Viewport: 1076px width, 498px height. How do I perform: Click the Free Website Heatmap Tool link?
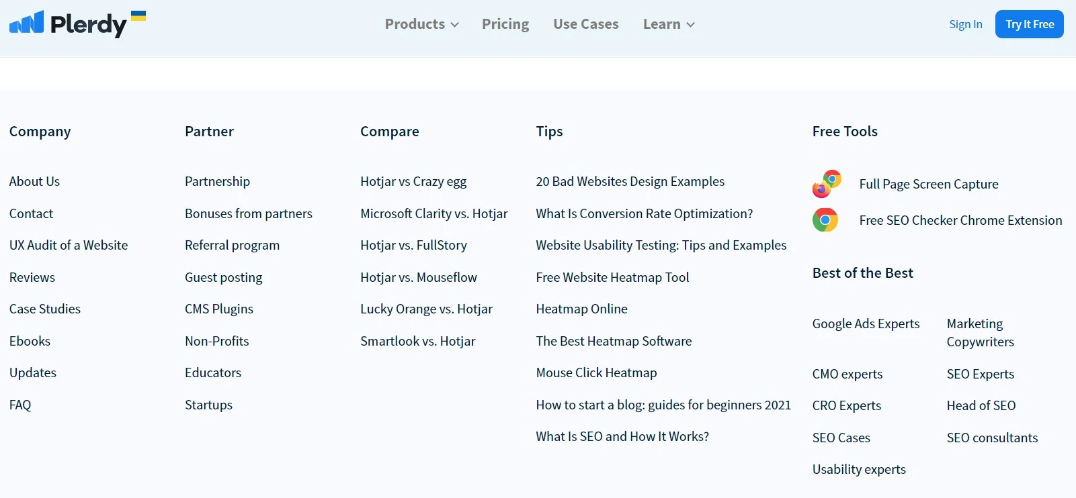[612, 277]
